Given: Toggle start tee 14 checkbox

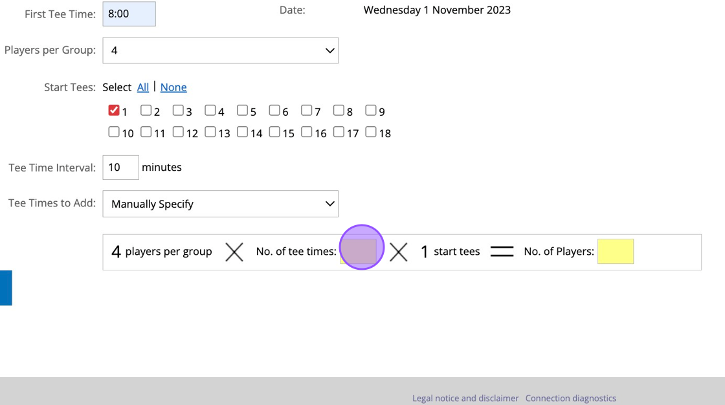Looking at the screenshot, I should click(242, 133).
